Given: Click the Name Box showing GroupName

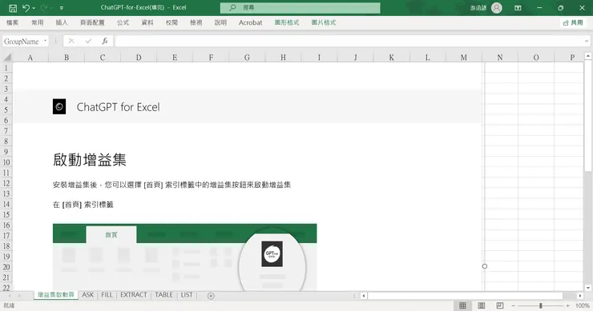Looking at the screenshot, I should (22, 41).
